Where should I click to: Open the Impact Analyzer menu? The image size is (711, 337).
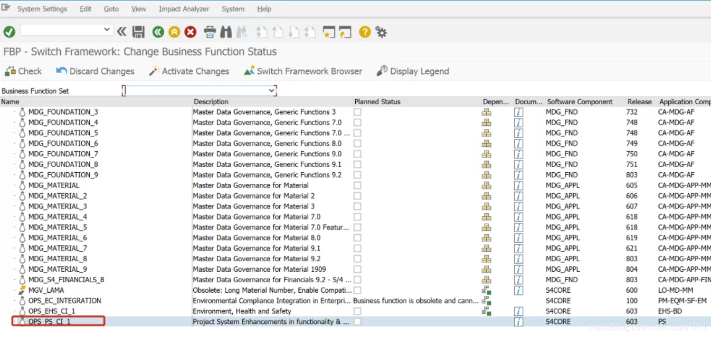(x=184, y=9)
